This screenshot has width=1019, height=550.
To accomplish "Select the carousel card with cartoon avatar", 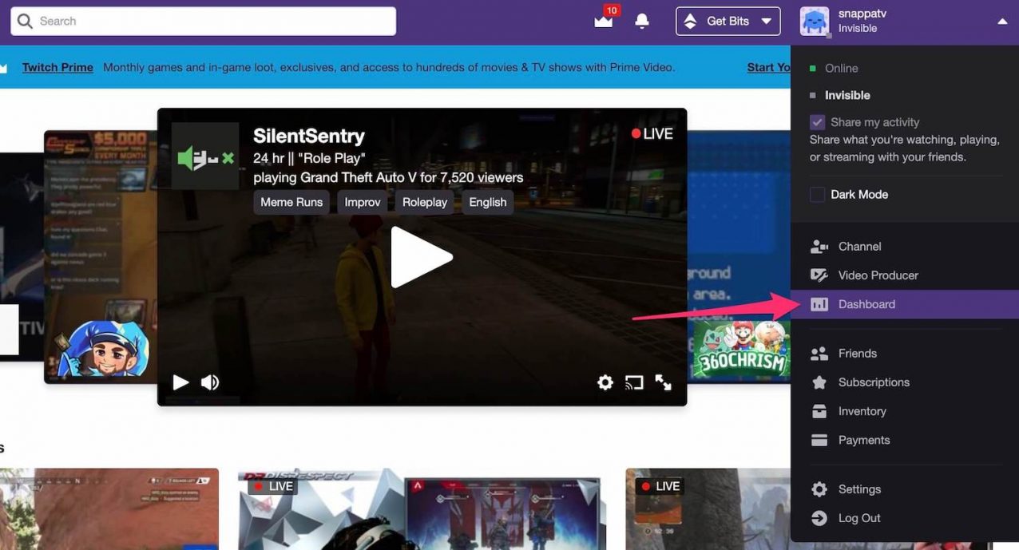I will [x=100, y=255].
